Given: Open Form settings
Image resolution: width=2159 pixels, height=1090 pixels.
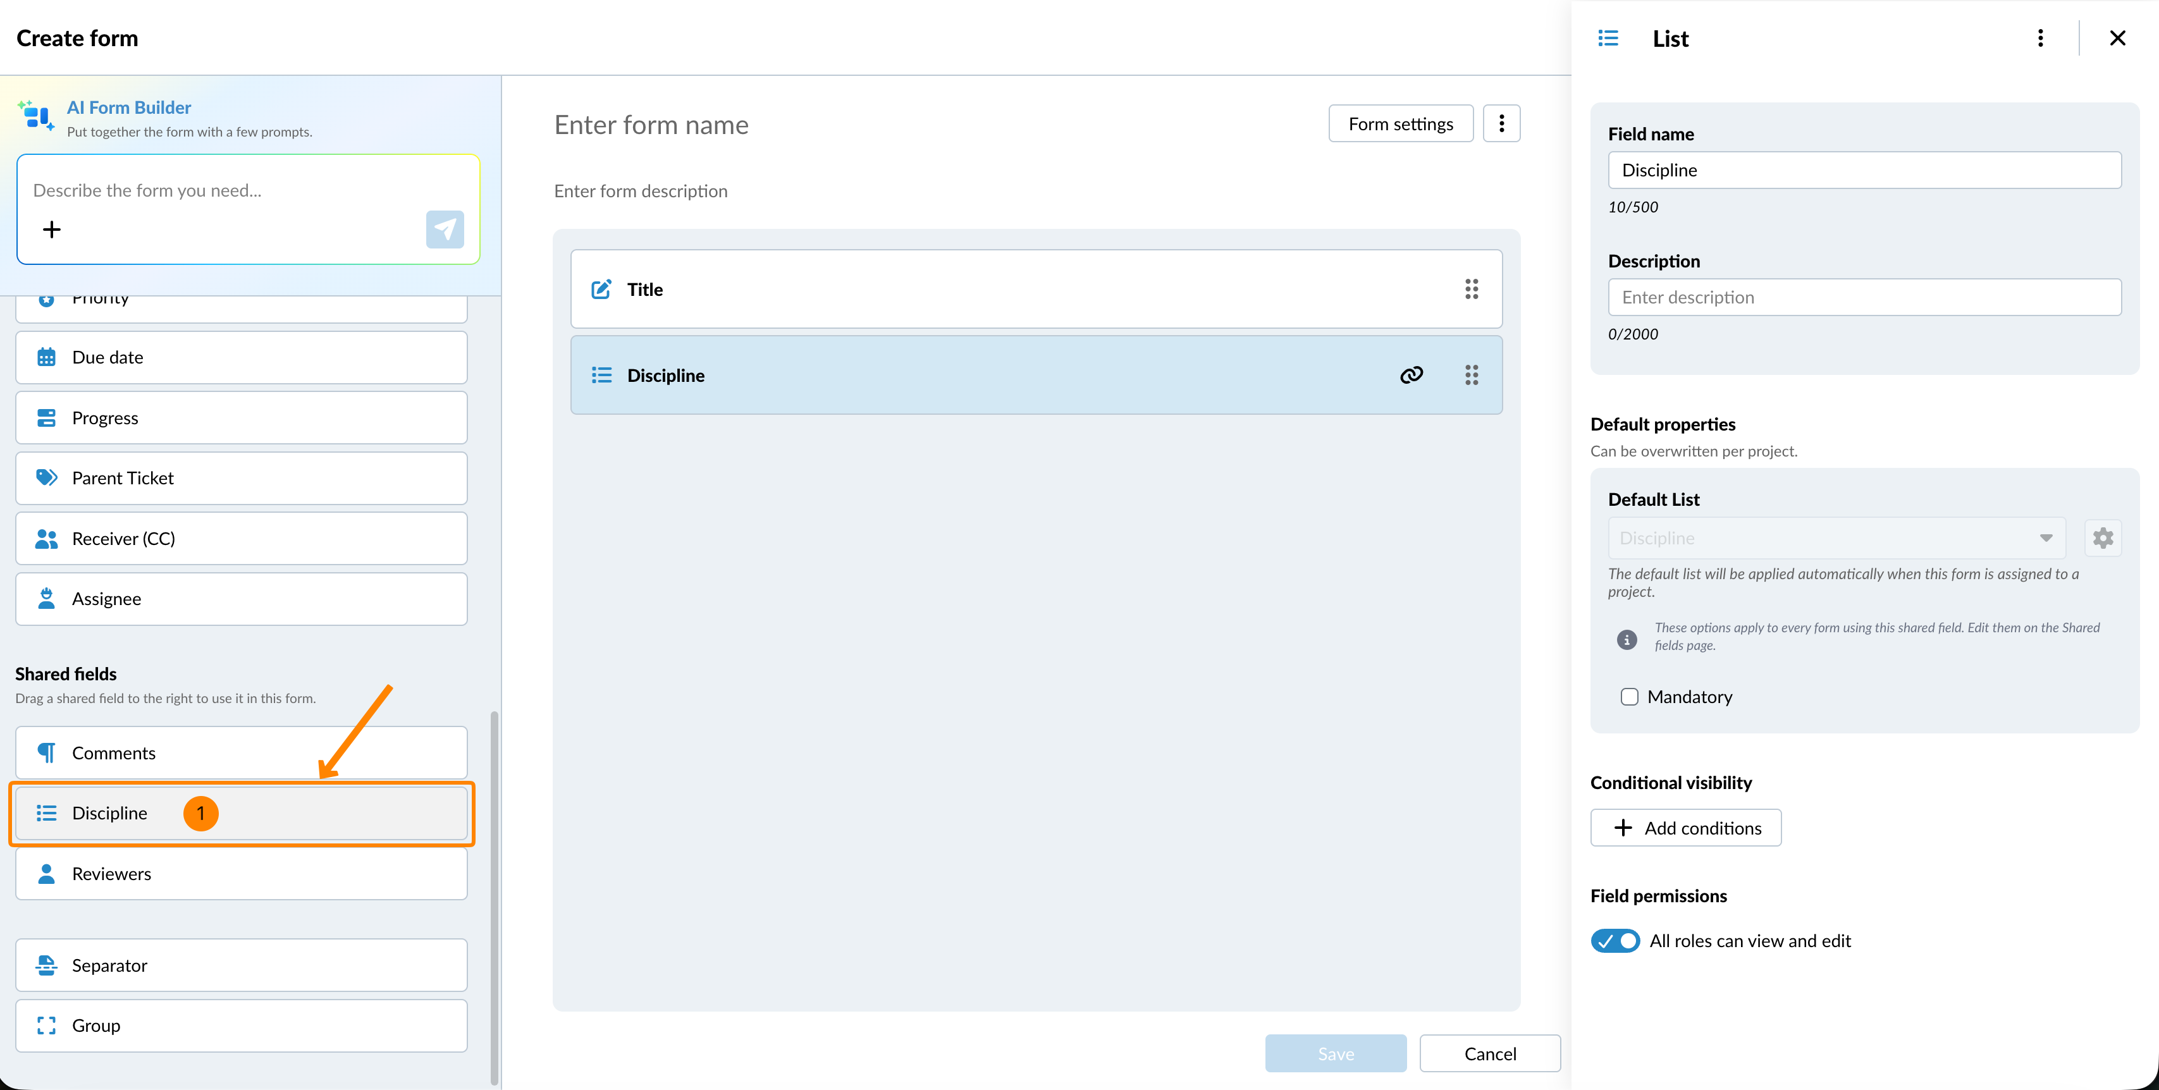Looking at the screenshot, I should 1401,124.
